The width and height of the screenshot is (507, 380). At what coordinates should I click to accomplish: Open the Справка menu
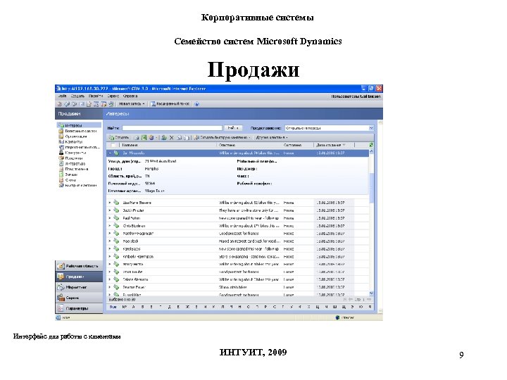point(130,96)
